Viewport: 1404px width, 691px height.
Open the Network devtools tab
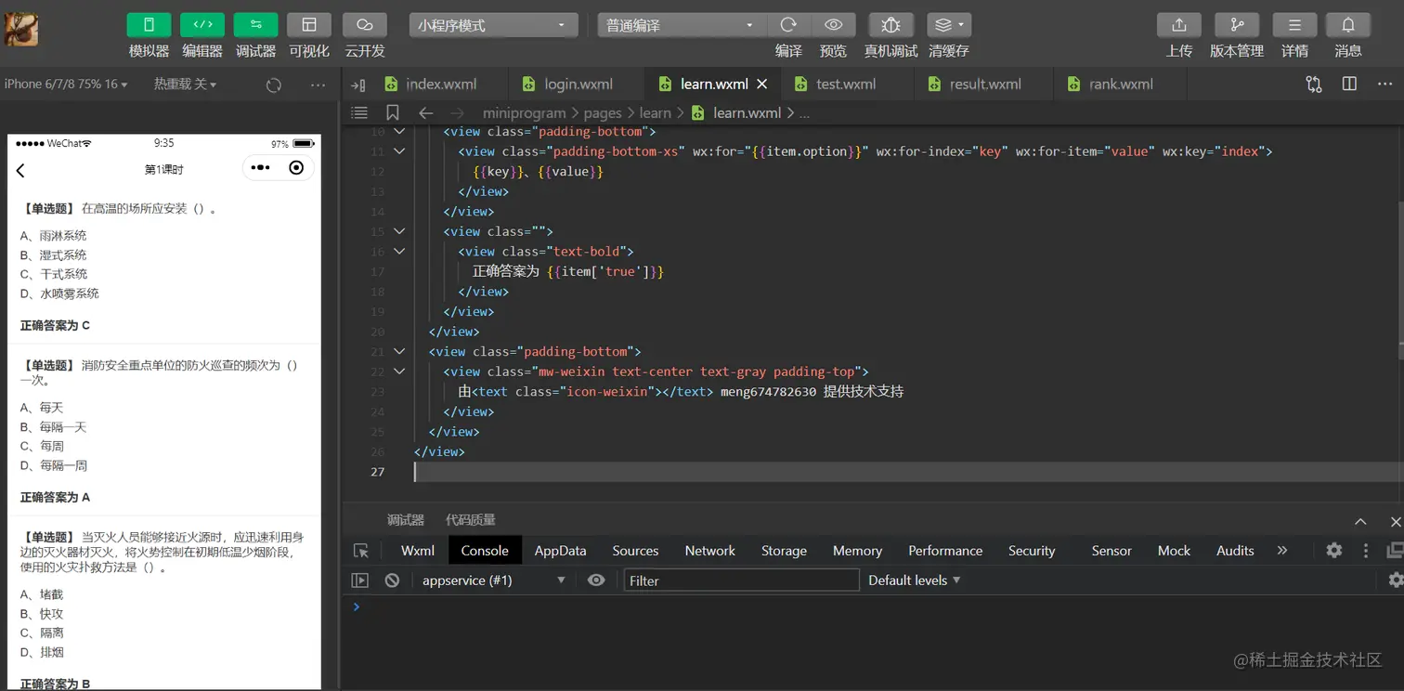coord(710,551)
